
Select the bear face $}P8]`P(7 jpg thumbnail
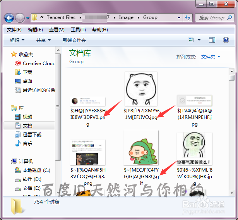[x=141, y=89]
